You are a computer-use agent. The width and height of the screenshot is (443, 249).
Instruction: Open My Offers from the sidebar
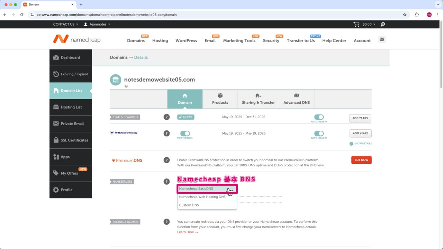(x=71, y=173)
